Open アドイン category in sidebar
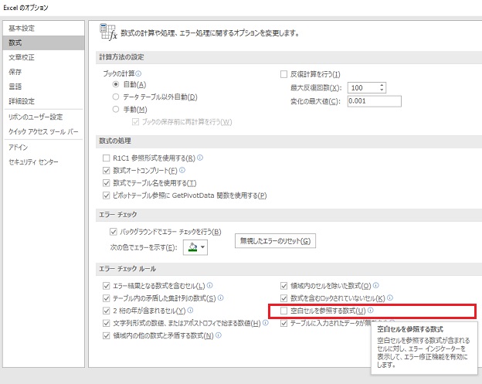The width and height of the screenshot is (482, 384). 43,148
